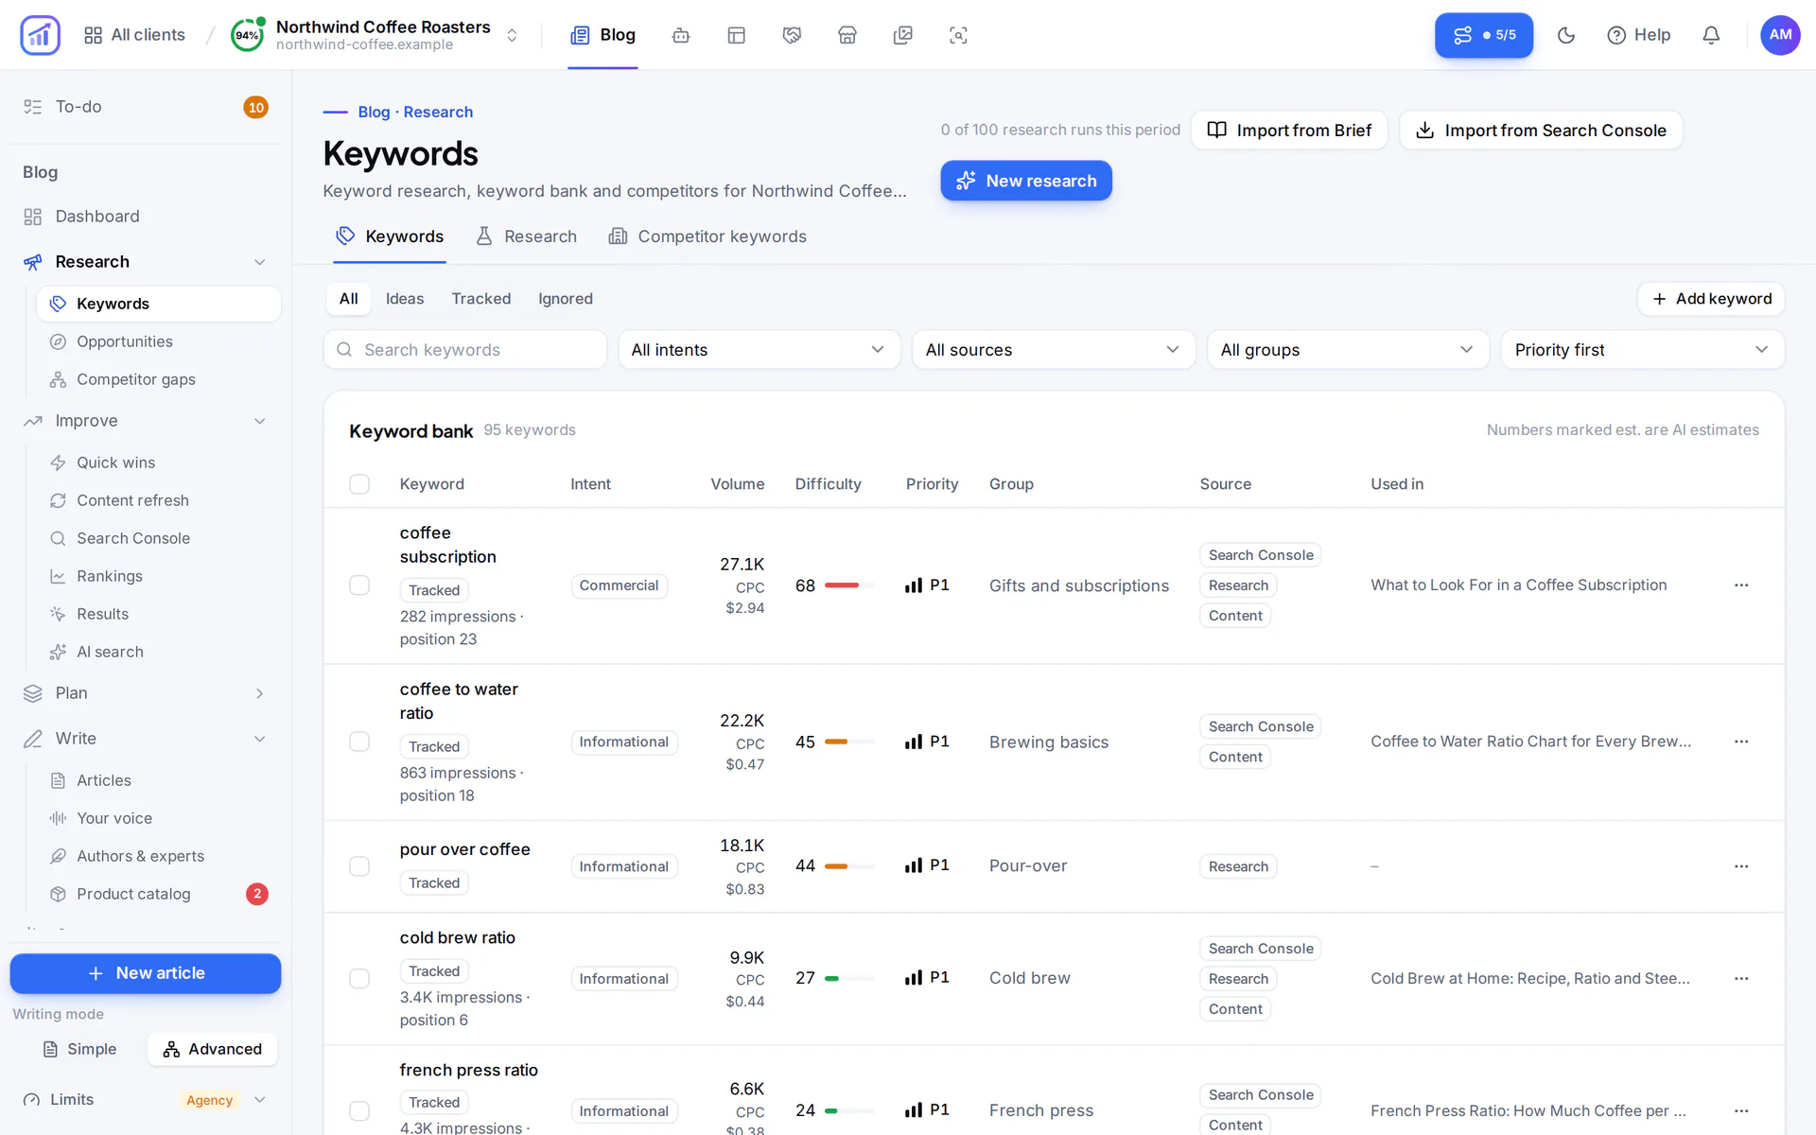Open notifications bell
1816x1135 pixels.
pyautogui.click(x=1711, y=35)
